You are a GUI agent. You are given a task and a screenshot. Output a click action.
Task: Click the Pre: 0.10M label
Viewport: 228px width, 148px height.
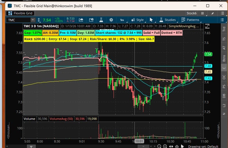click(68, 33)
